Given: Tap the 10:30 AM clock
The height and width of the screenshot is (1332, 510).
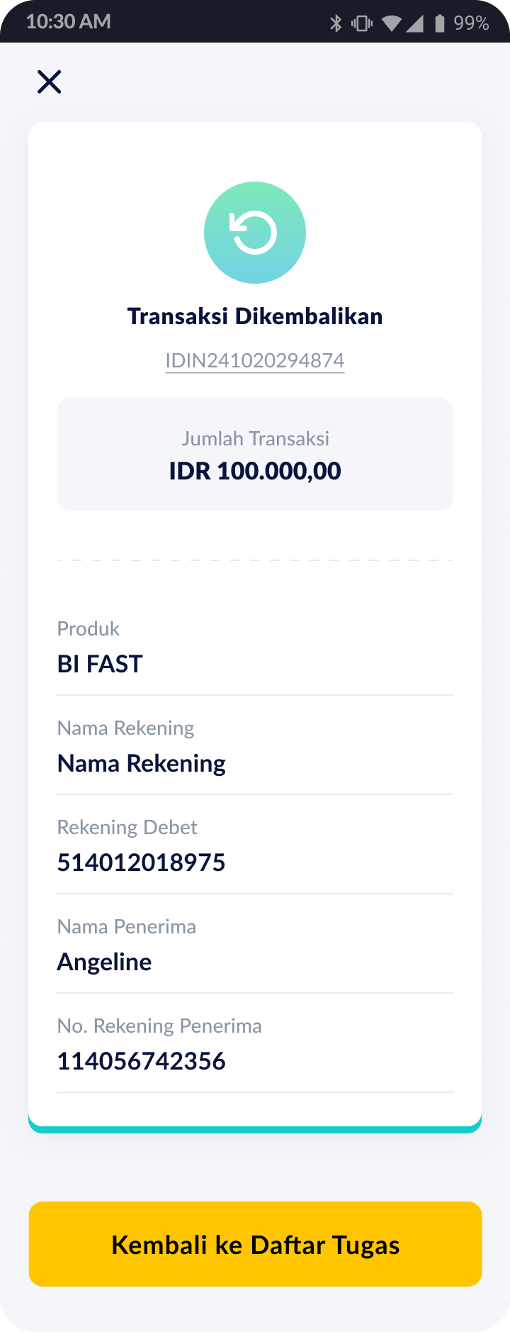Looking at the screenshot, I should [x=69, y=21].
